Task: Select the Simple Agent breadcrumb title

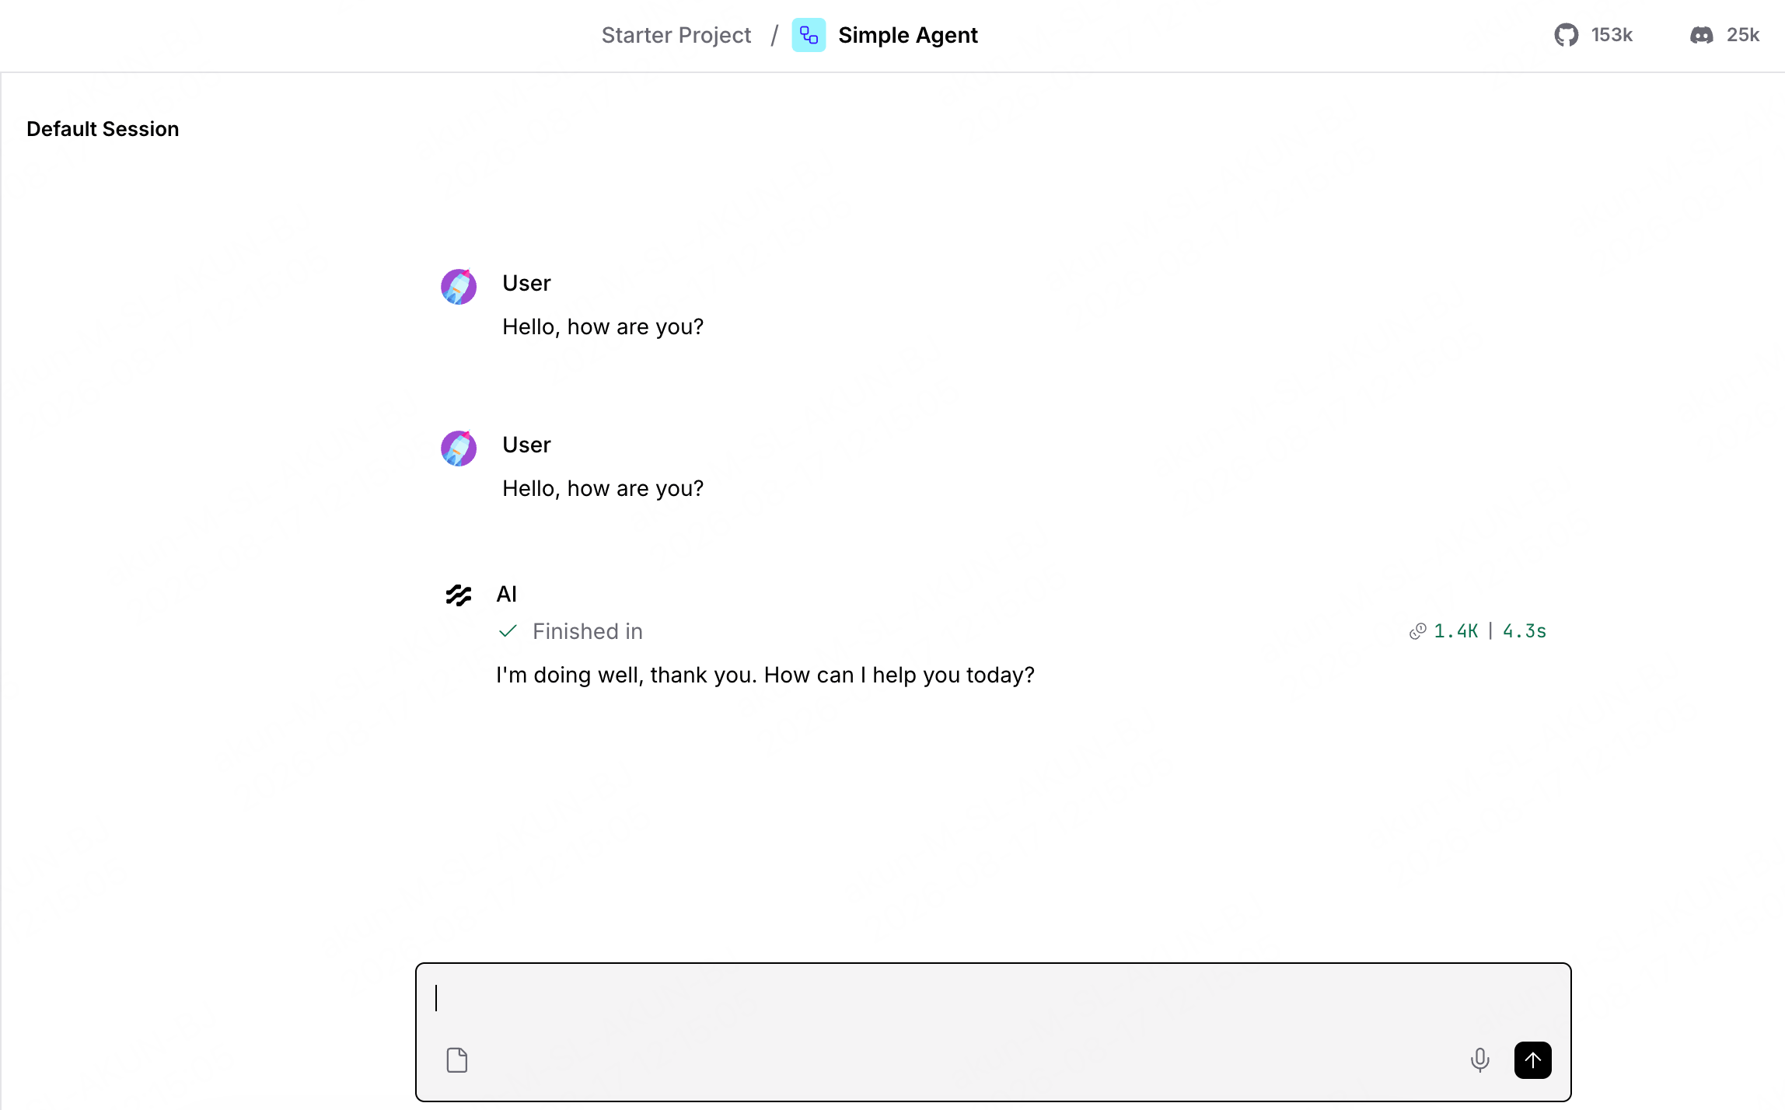Action: coord(908,35)
